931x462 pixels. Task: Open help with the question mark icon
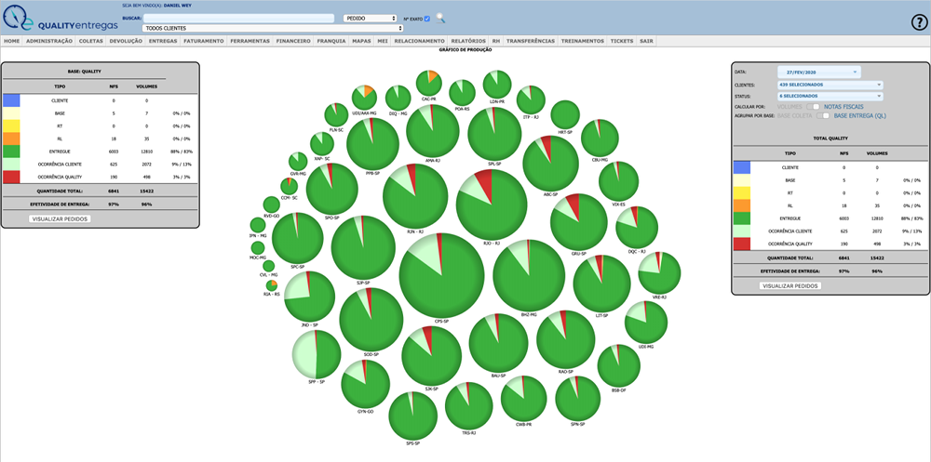(917, 22)
